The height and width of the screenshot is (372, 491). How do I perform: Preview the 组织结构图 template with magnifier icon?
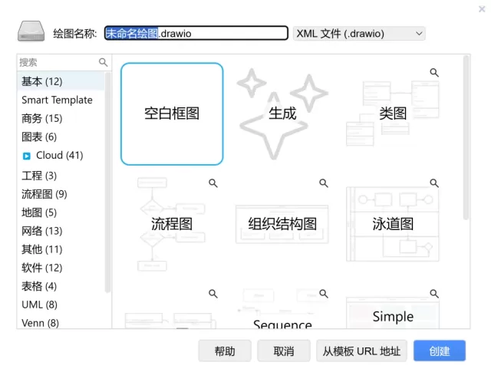(324, 183)
